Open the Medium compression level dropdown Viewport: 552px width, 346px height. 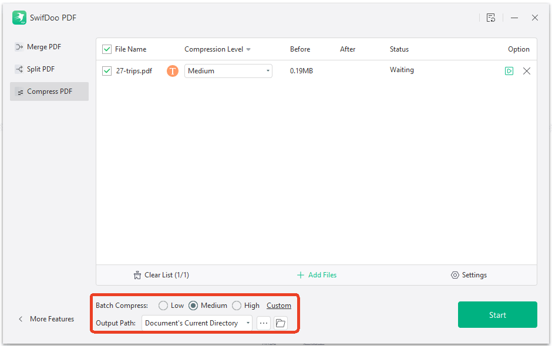pyautogui.click(x=228, y=71)
